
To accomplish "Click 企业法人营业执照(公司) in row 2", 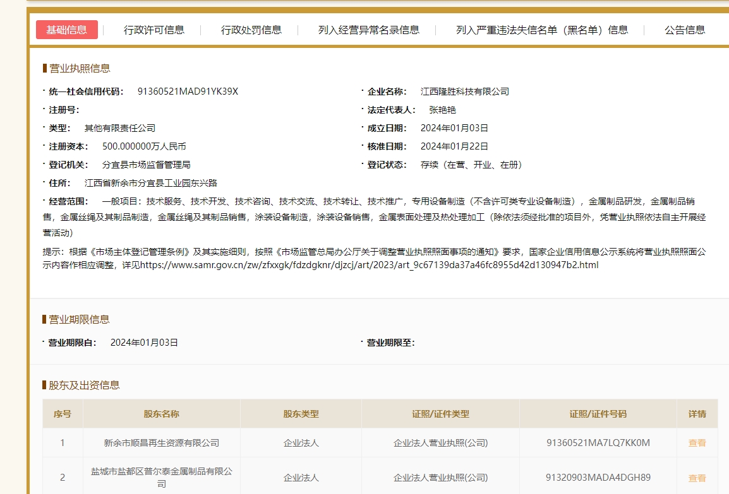I will 440,478.
